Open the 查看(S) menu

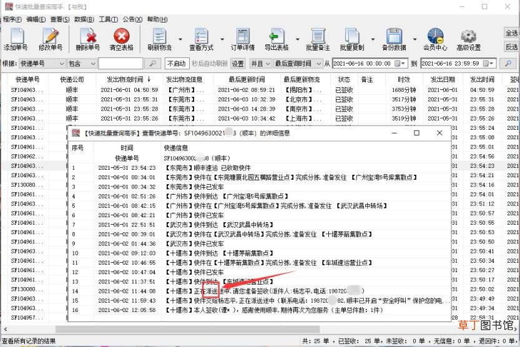[60, 19]
